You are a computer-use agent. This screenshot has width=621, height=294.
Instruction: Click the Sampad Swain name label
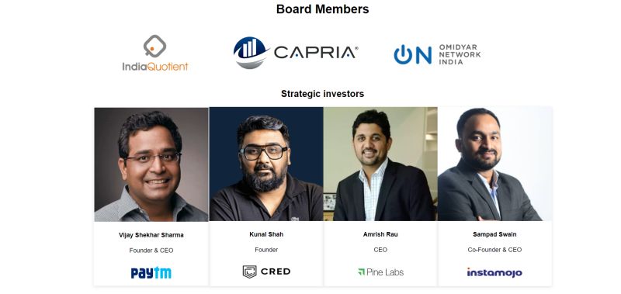[x=494, y=234]
